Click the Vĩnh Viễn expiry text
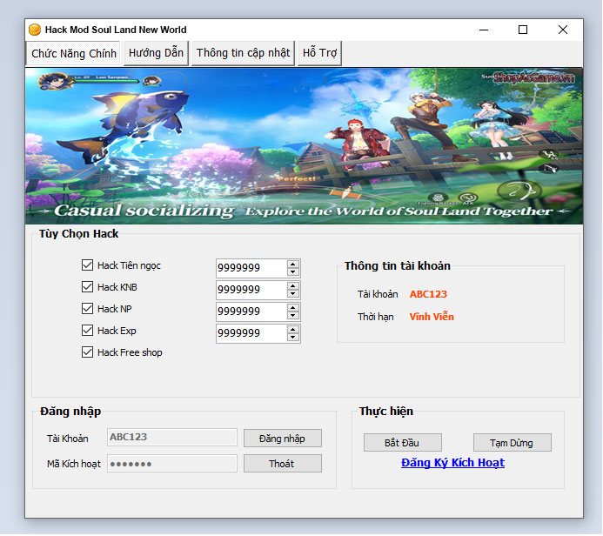The height and width of the screenshot is (536, 603). (x=432, y=317)
